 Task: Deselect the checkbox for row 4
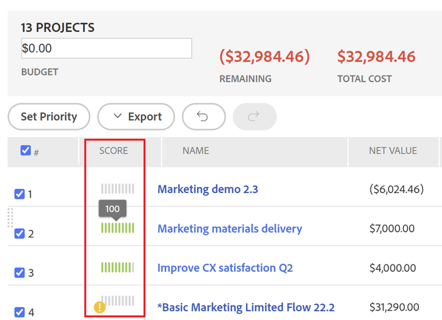point(19,312)
